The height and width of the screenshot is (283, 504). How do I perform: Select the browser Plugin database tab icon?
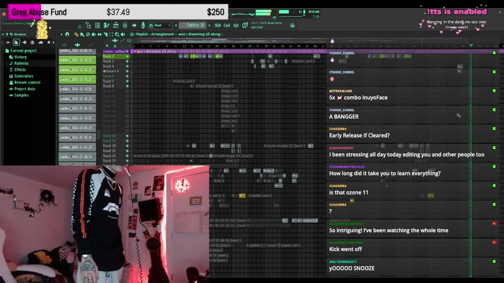click(24, 42)
